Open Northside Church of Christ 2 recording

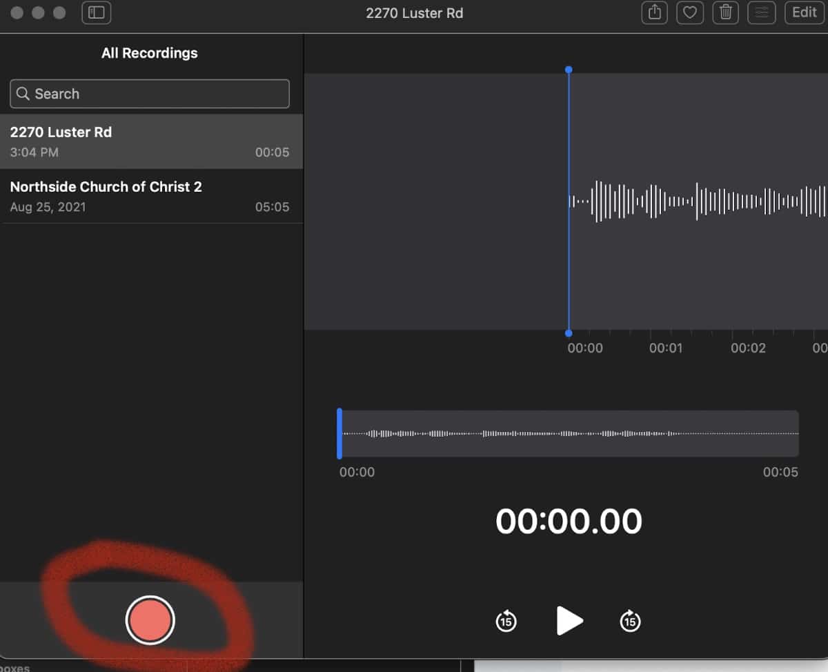[x=150, y=196]
